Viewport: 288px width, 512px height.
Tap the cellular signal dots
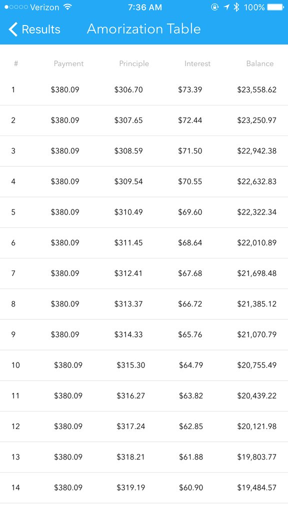click(x=16, y=7)
